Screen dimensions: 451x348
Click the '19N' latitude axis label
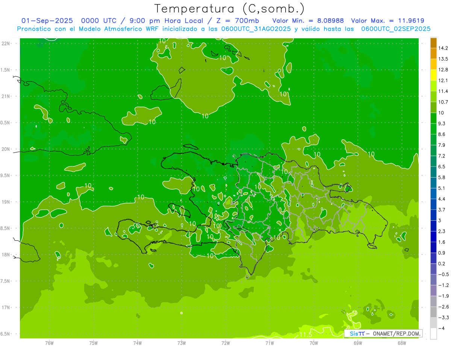click(x=6, y=202)
